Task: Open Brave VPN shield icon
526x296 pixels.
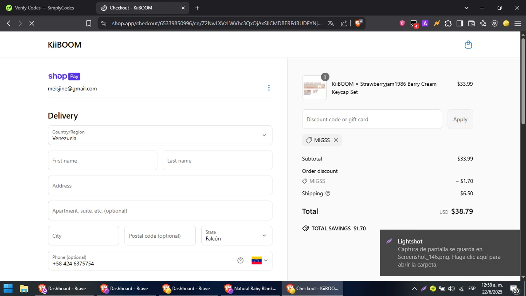Action: point(494,23)
